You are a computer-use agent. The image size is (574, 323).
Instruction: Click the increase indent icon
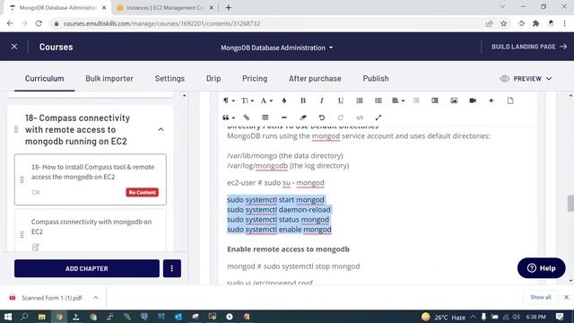tap(435, 100)
